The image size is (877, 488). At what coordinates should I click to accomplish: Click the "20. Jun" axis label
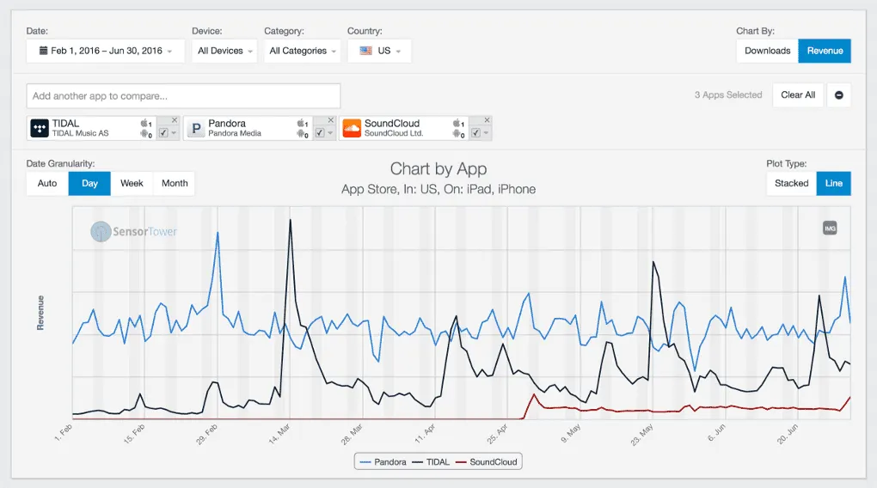[788, 434]
